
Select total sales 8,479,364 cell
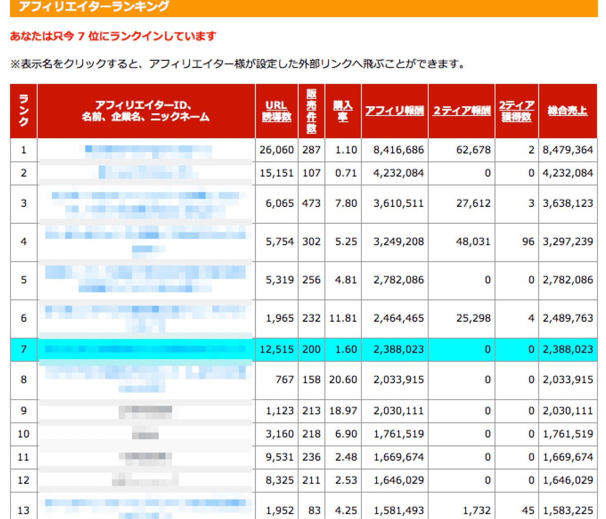point(568,150)
